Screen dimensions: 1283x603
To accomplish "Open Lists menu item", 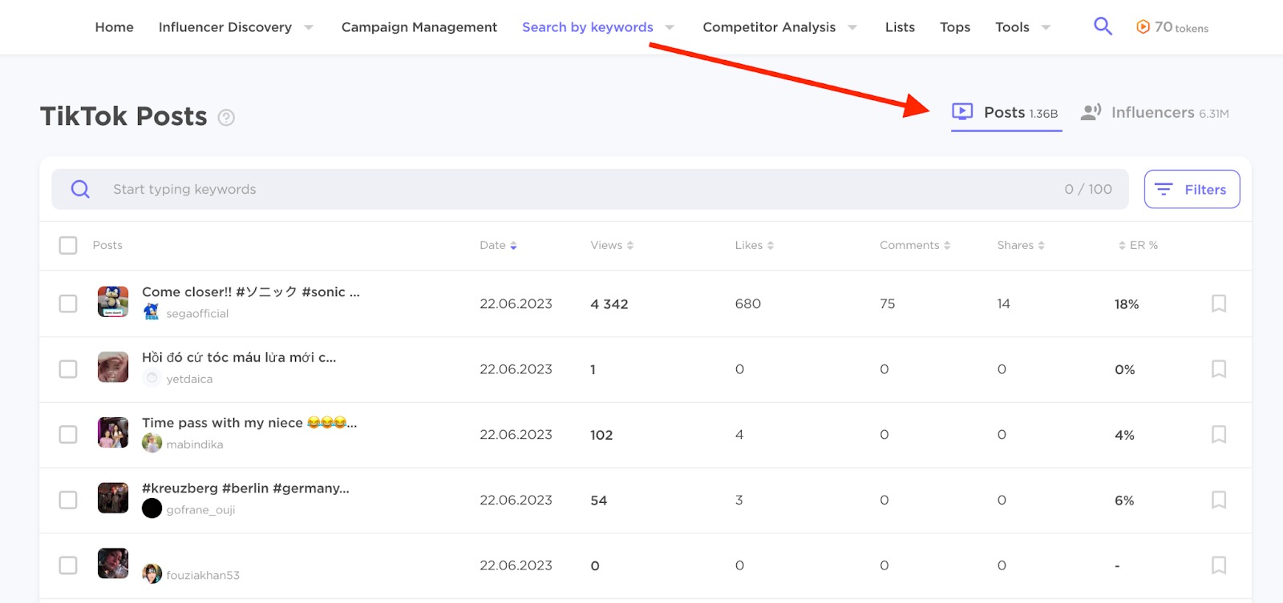I will coord(900,27).
